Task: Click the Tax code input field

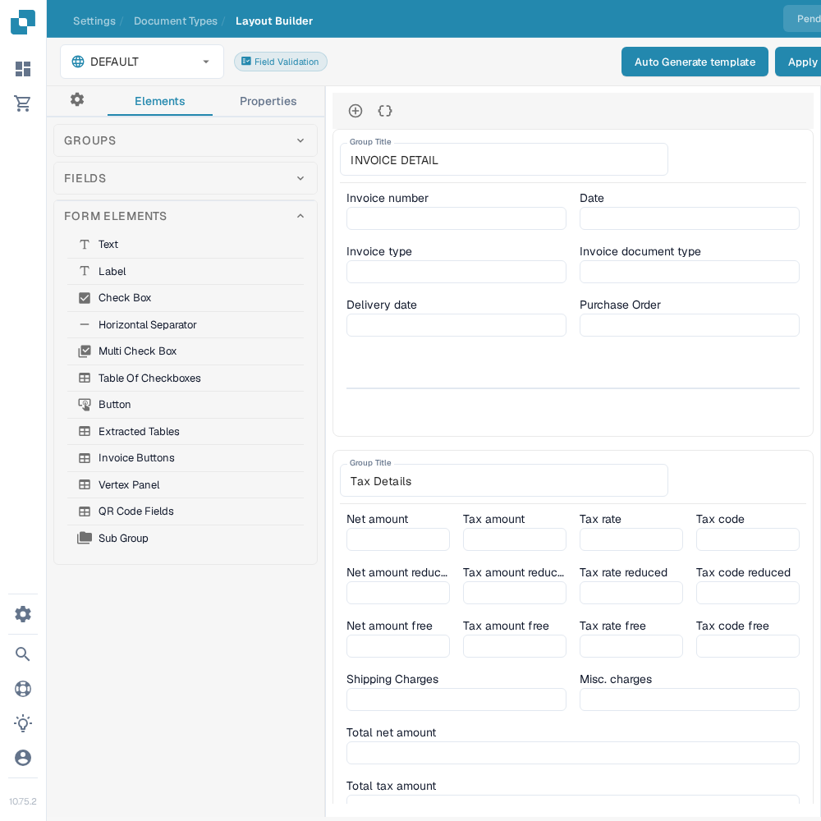Action: (747, 539)
